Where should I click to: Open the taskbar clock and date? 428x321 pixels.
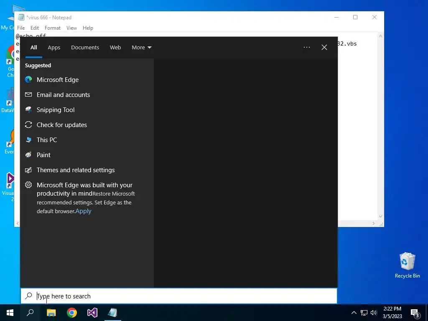tap(392, 313)
